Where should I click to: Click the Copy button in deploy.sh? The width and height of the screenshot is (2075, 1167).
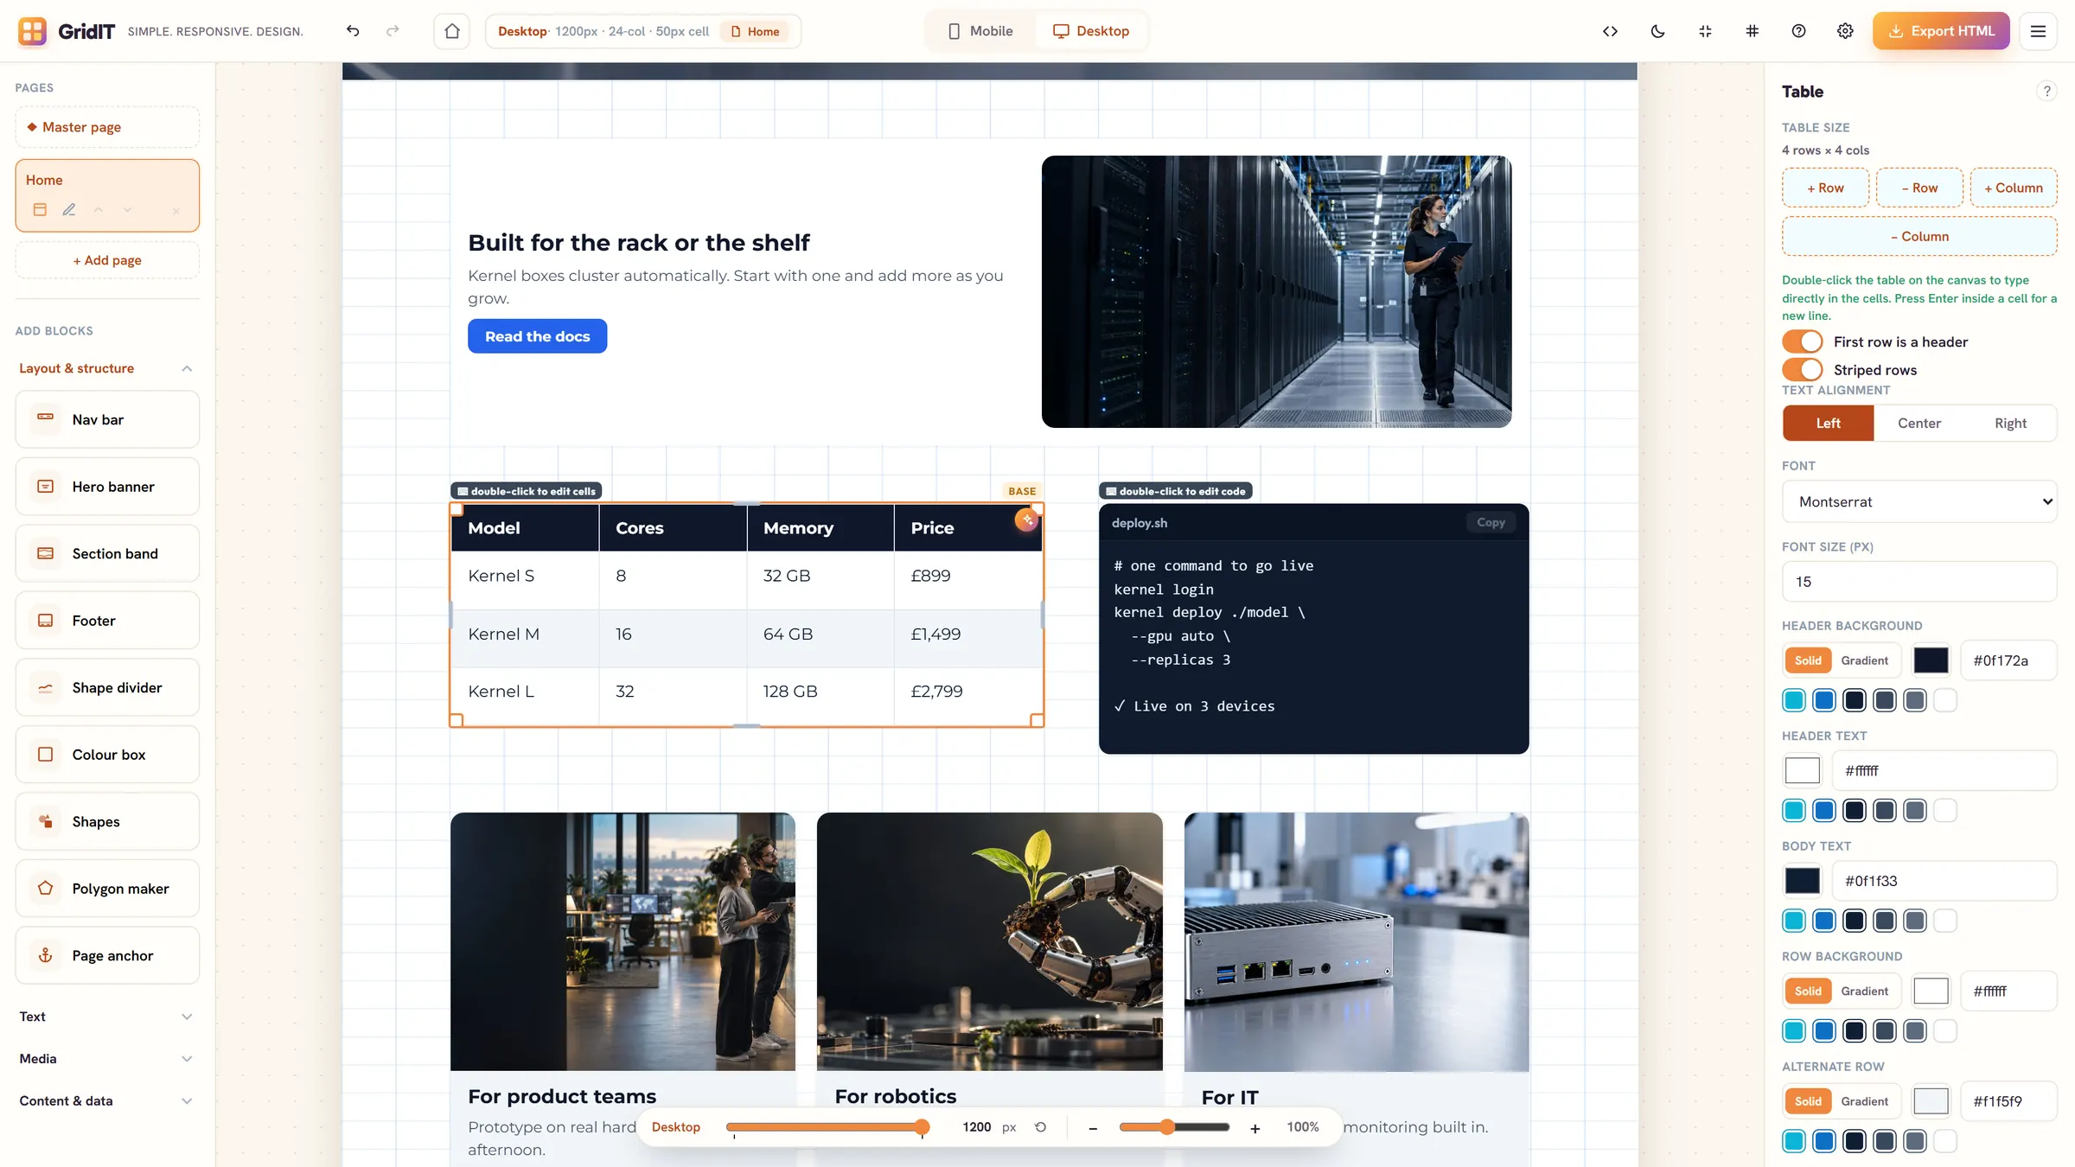point(1491,522)
